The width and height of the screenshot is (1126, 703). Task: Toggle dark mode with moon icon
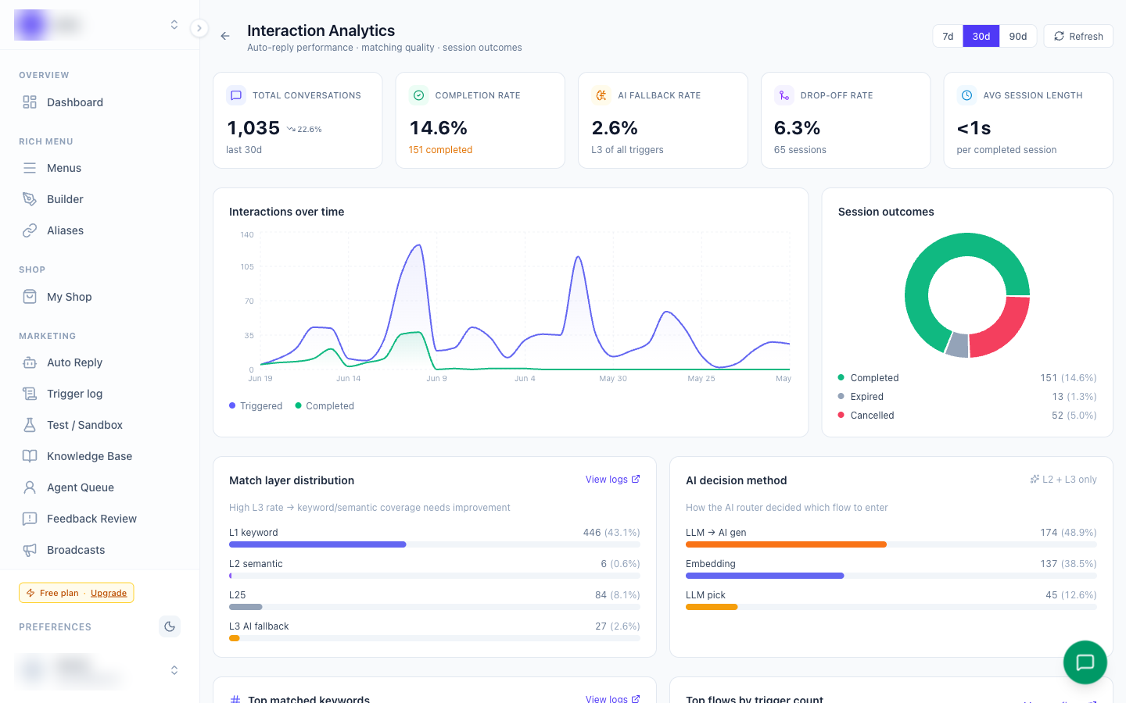coord(170,626)
